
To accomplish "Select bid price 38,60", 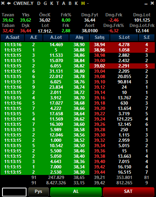I will point(79,124).
